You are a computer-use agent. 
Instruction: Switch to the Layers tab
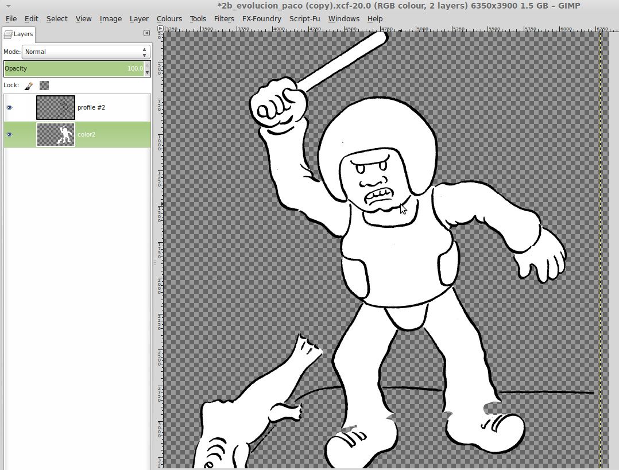point(18,34)
